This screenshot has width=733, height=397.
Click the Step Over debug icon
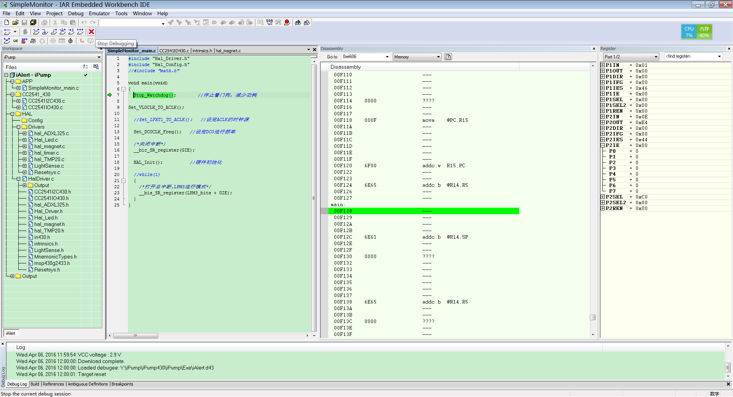point(36,32)
